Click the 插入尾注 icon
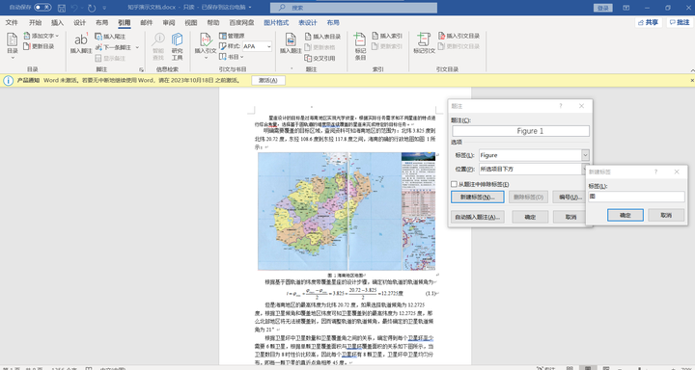Screen dimensions: 695x370 (98, 37)
